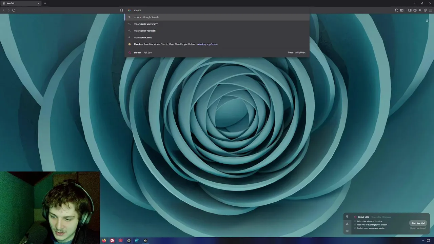Show hidden system tray icons chevron

click(x=422, y=241)
